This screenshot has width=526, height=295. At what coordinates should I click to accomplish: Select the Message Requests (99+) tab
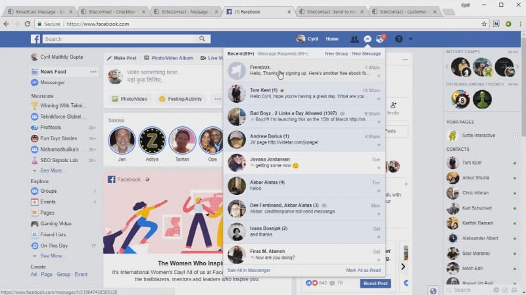(x=283, y=54)
